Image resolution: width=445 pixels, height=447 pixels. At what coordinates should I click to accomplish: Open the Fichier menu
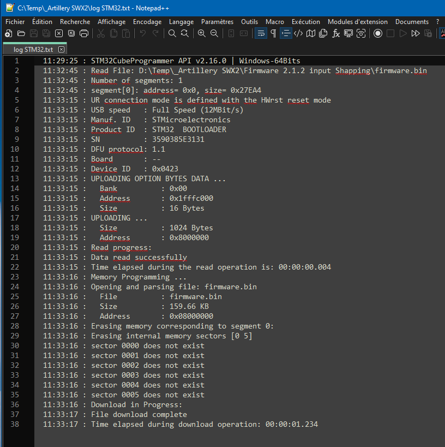pos(15,22)
